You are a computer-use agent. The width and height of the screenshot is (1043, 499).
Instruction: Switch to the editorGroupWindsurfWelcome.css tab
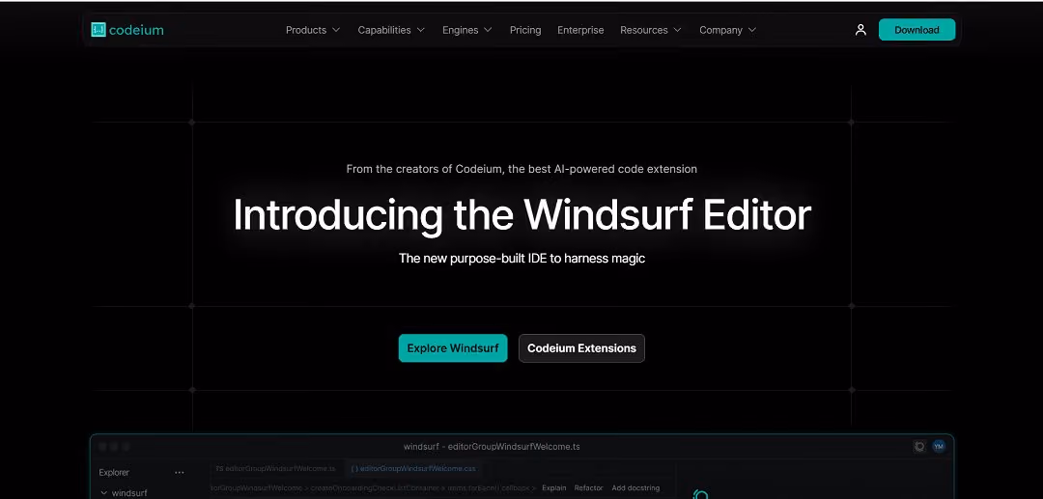coord(413,468)
